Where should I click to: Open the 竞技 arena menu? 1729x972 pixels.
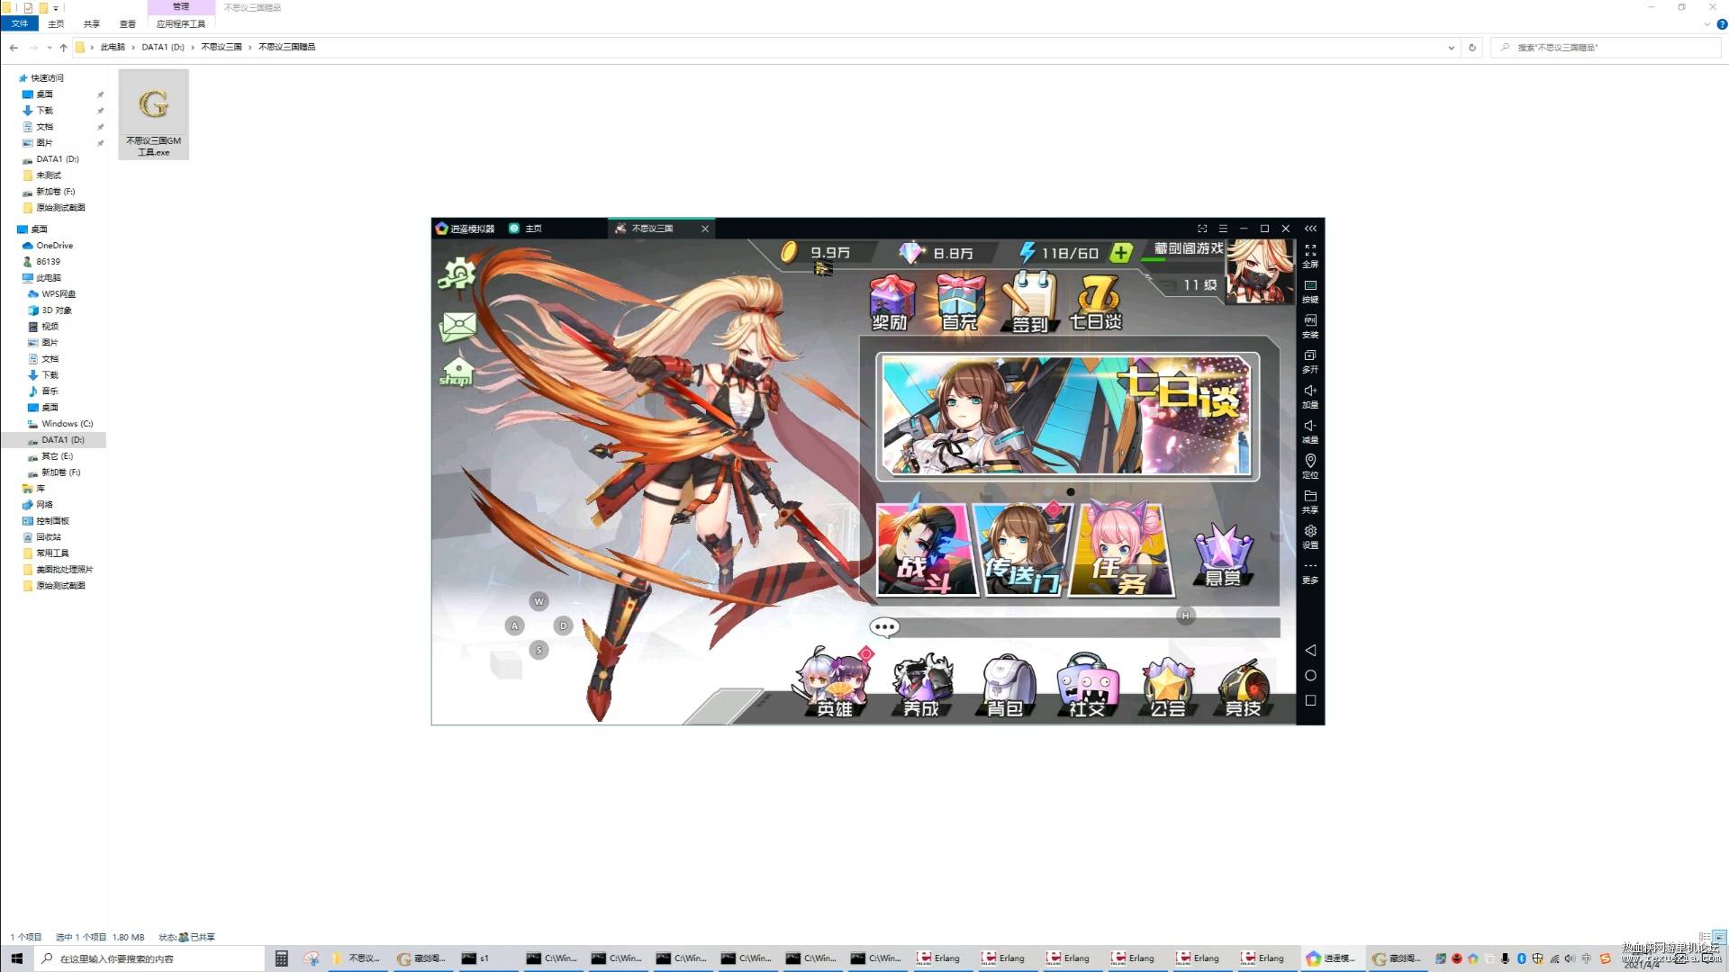[x=1245, y=688]
